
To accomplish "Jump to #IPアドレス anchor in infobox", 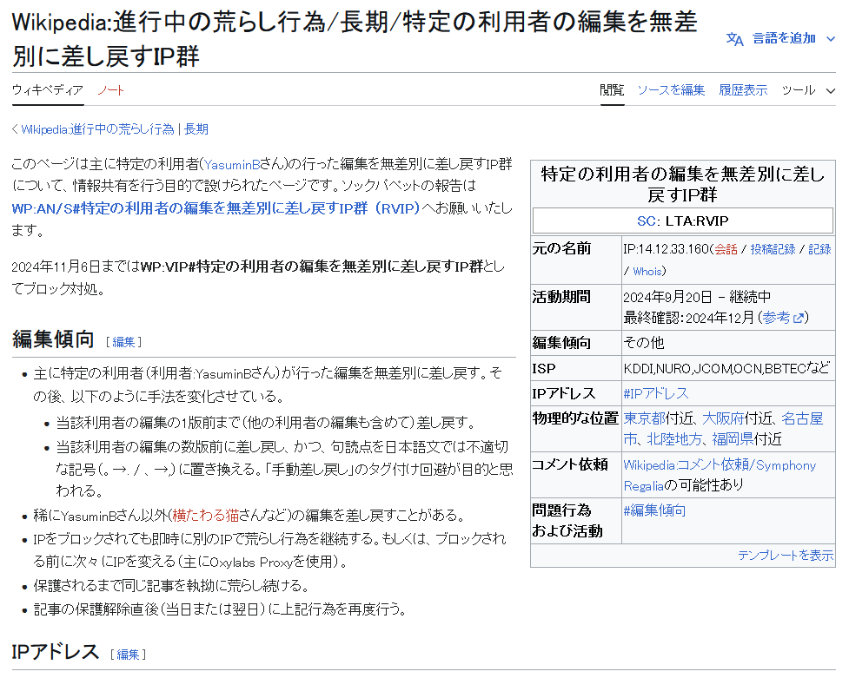I will point(656,393).
